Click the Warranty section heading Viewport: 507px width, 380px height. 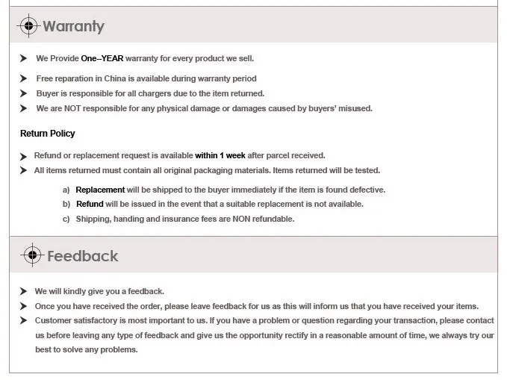[x=73, y=27]
